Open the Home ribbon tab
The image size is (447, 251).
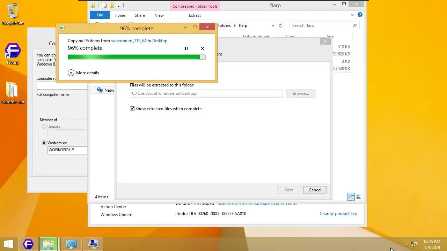[120, 15]
